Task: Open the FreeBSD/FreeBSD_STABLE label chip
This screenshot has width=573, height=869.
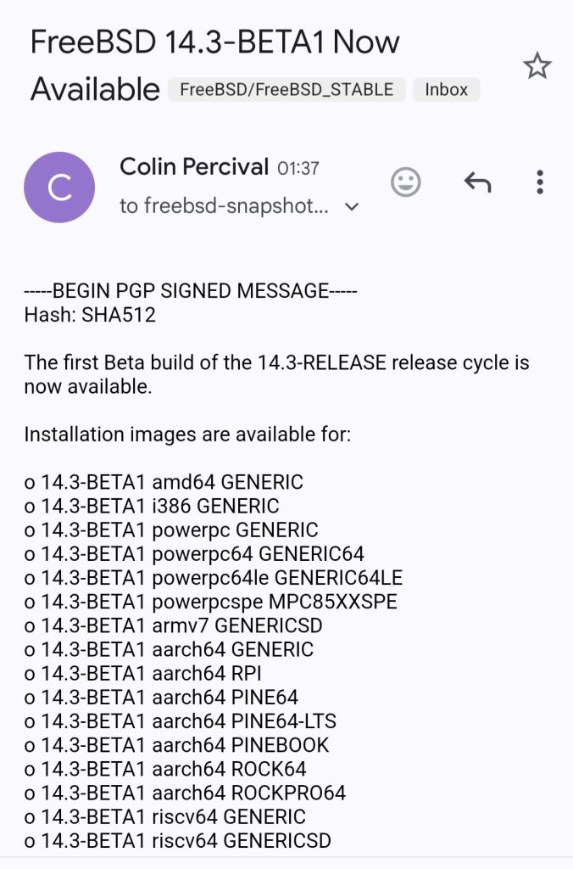Action: pyautogui.click(x=286, y=89)
